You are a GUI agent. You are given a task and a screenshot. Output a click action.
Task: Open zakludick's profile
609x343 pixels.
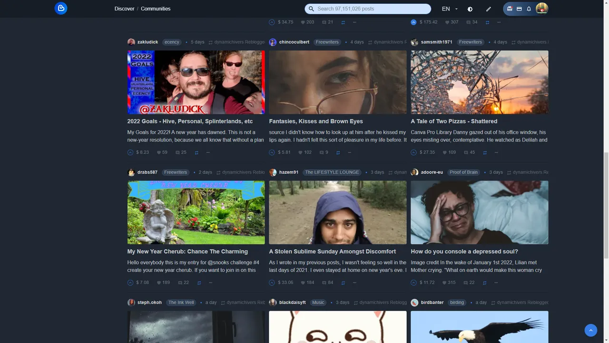[x=147, y=42]
